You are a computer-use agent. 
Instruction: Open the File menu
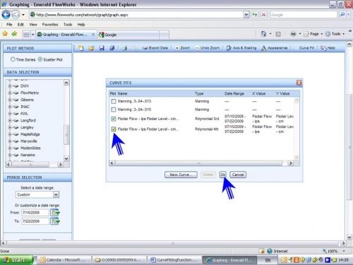pos(9,25)
